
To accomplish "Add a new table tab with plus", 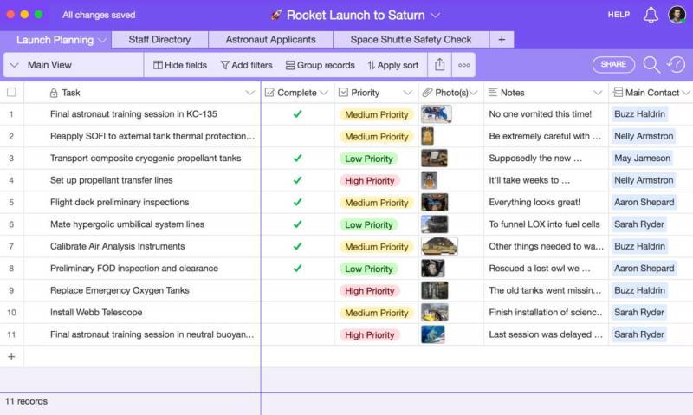I will click(502, 39).
